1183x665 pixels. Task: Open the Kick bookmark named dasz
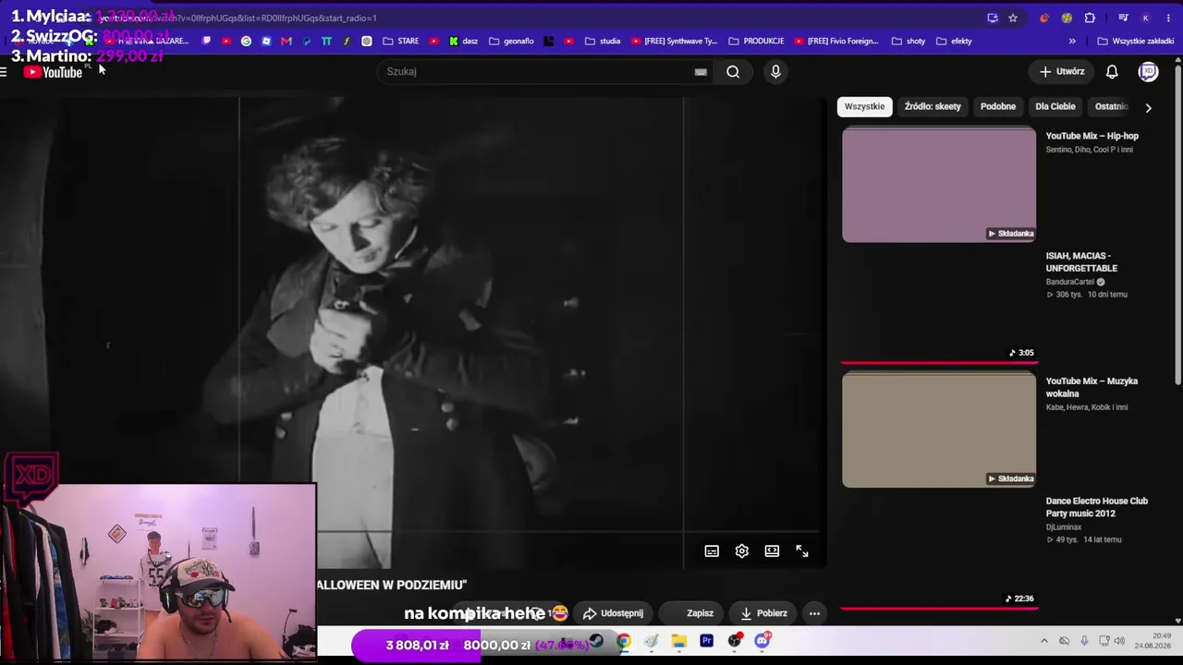click(463, 41)
